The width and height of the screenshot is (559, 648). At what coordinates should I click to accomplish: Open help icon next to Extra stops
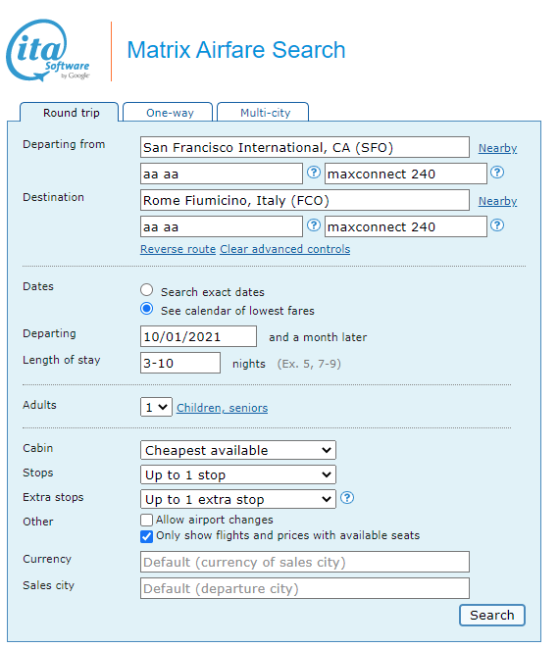(347, 498)
